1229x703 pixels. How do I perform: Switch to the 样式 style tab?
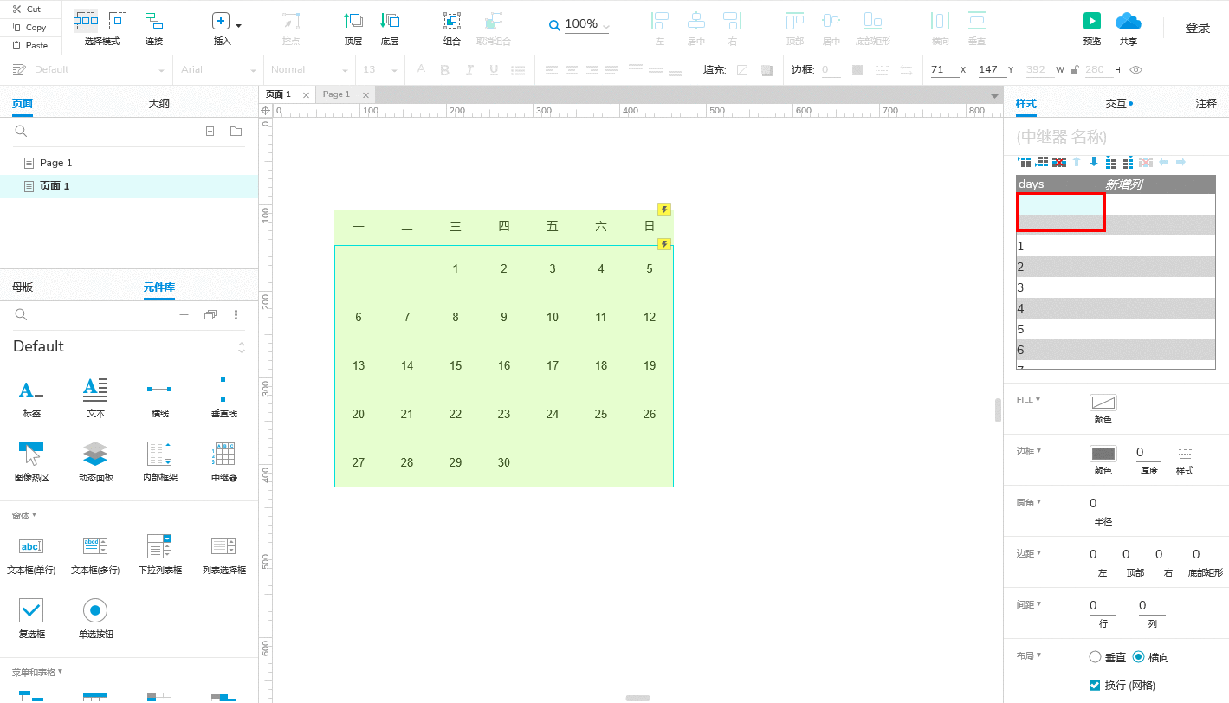[x=1026, y=104]
